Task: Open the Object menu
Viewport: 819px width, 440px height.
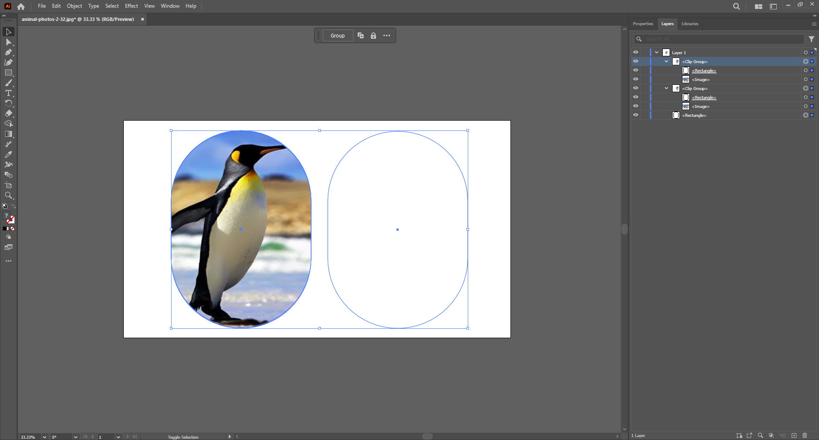Action: click(x=74, y=6)
